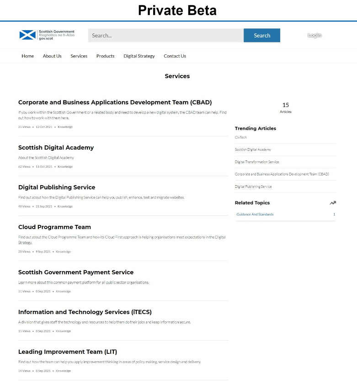Open the Digital Publishing Service article heading
357x384 pixels.
[x=57, y=187]
